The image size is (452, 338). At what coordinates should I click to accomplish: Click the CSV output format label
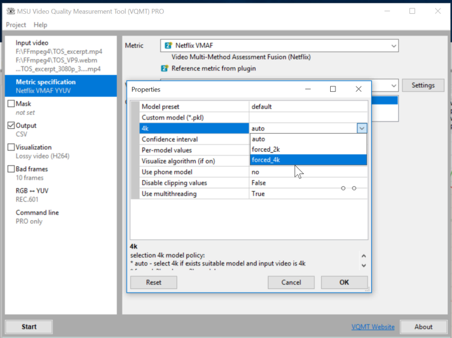[21, 134]
